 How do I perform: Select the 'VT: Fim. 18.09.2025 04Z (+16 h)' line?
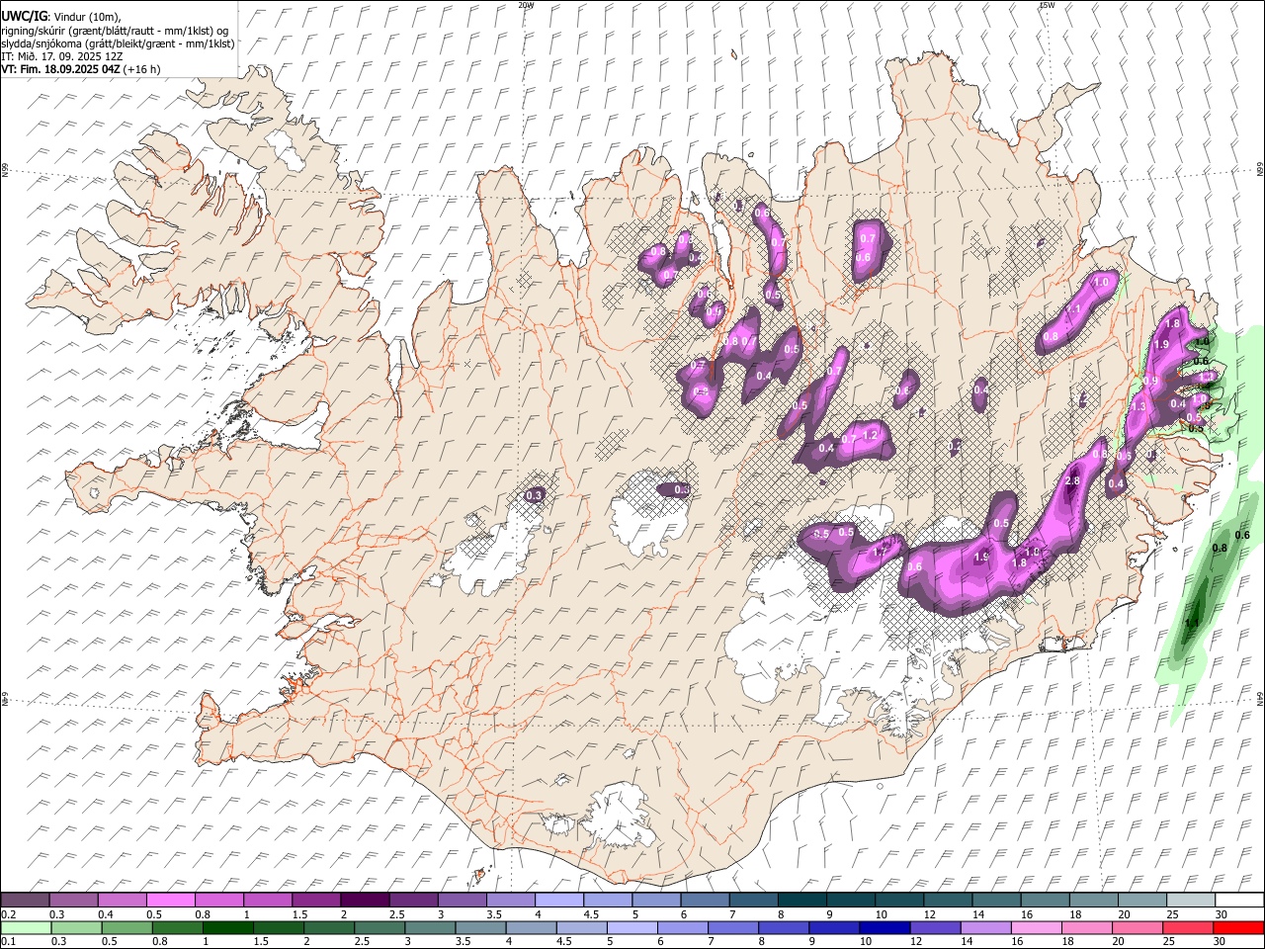pyautogui.click(x=80, y=69)
